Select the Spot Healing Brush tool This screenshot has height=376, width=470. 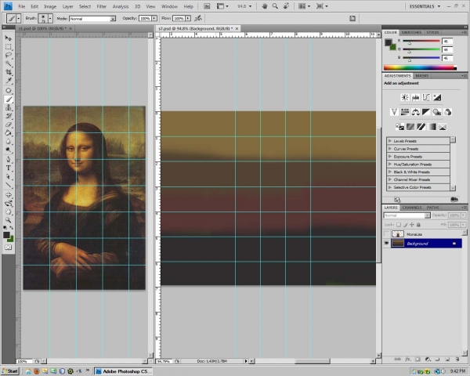tap(9, 91)
